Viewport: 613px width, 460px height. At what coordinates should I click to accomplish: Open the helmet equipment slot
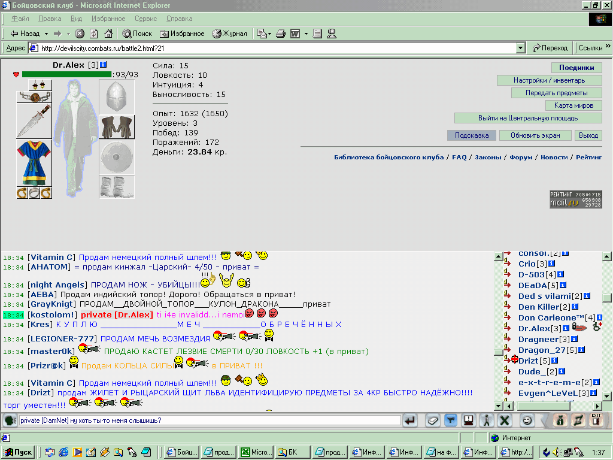click(117, 97)
